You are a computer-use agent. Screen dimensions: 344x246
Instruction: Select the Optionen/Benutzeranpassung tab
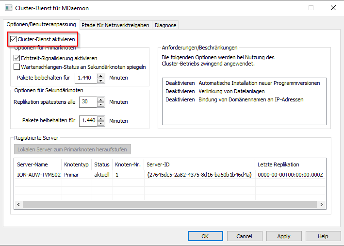click(x=41, y=24)
